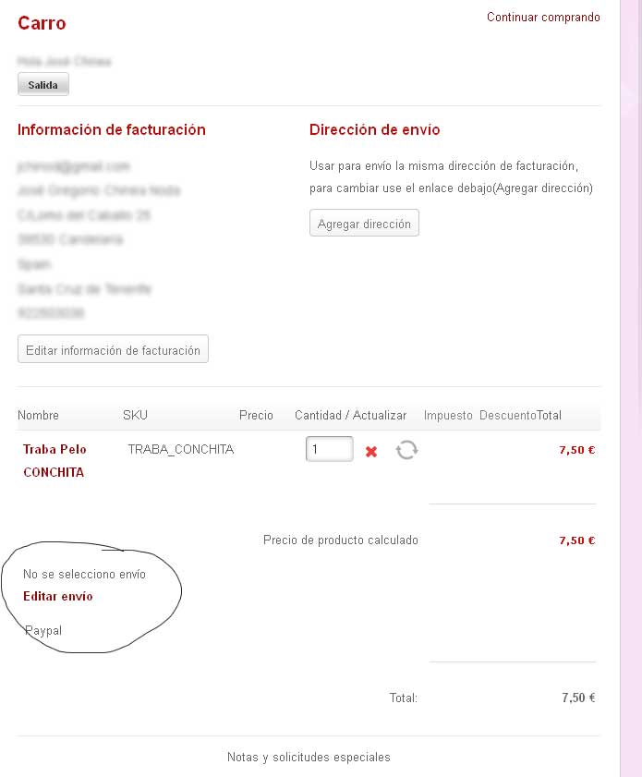Click Cantidad / Actualizar column header
Screen dimensions: 642x777
tap(350, 415)
